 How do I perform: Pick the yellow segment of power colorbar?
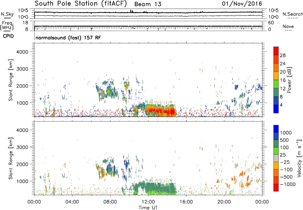(x=276, y=76)
